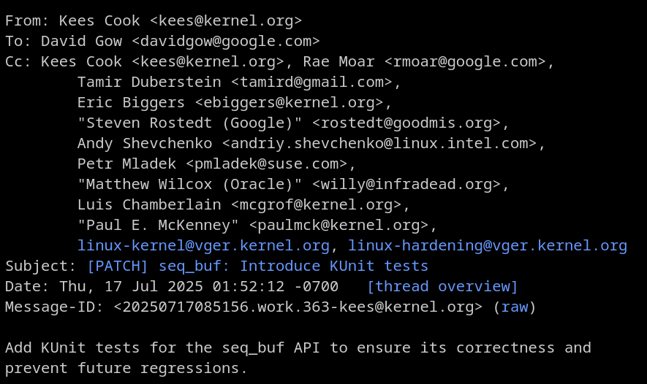Open the "[PATCH] seq_buf: Introduce KUnit tests" subject link

(257, 266)
